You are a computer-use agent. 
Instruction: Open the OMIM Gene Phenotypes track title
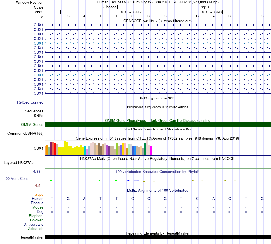[158, 120]
